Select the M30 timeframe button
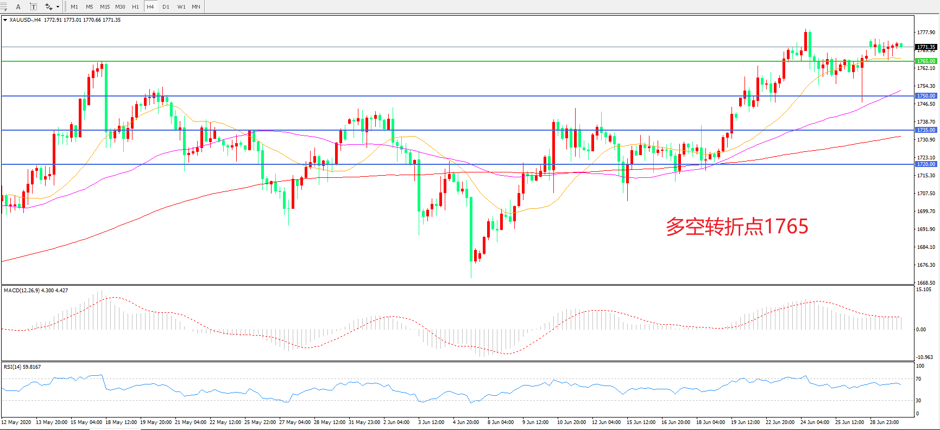 point(120,7)
